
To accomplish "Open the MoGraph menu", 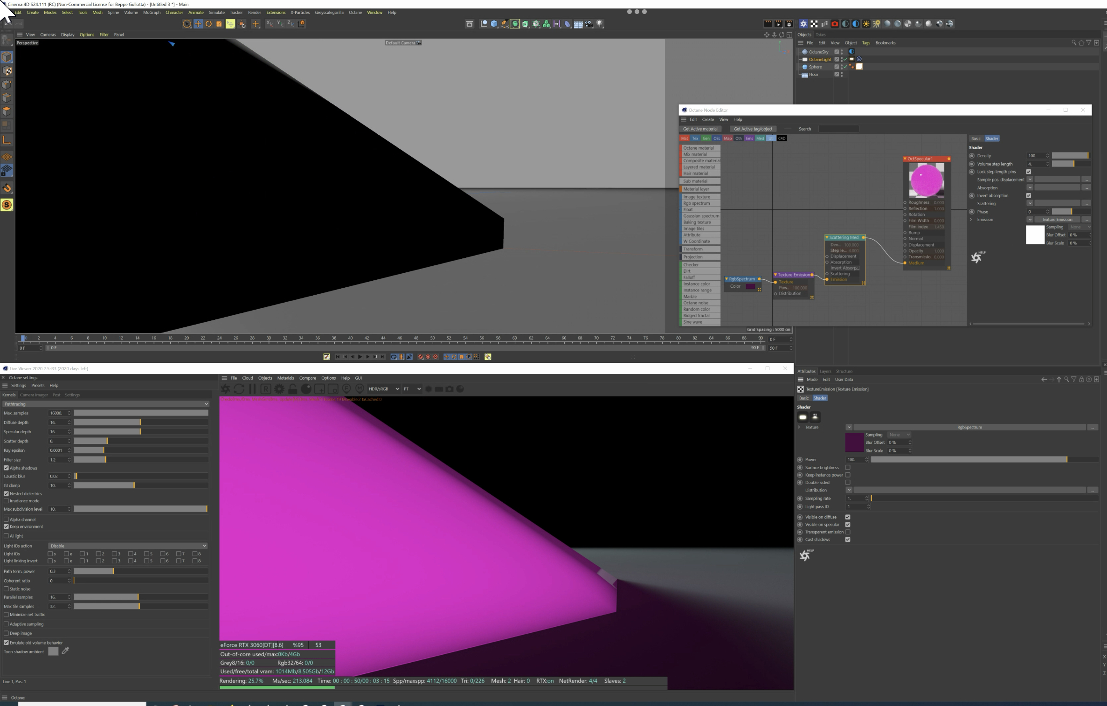I will point(152,13).
